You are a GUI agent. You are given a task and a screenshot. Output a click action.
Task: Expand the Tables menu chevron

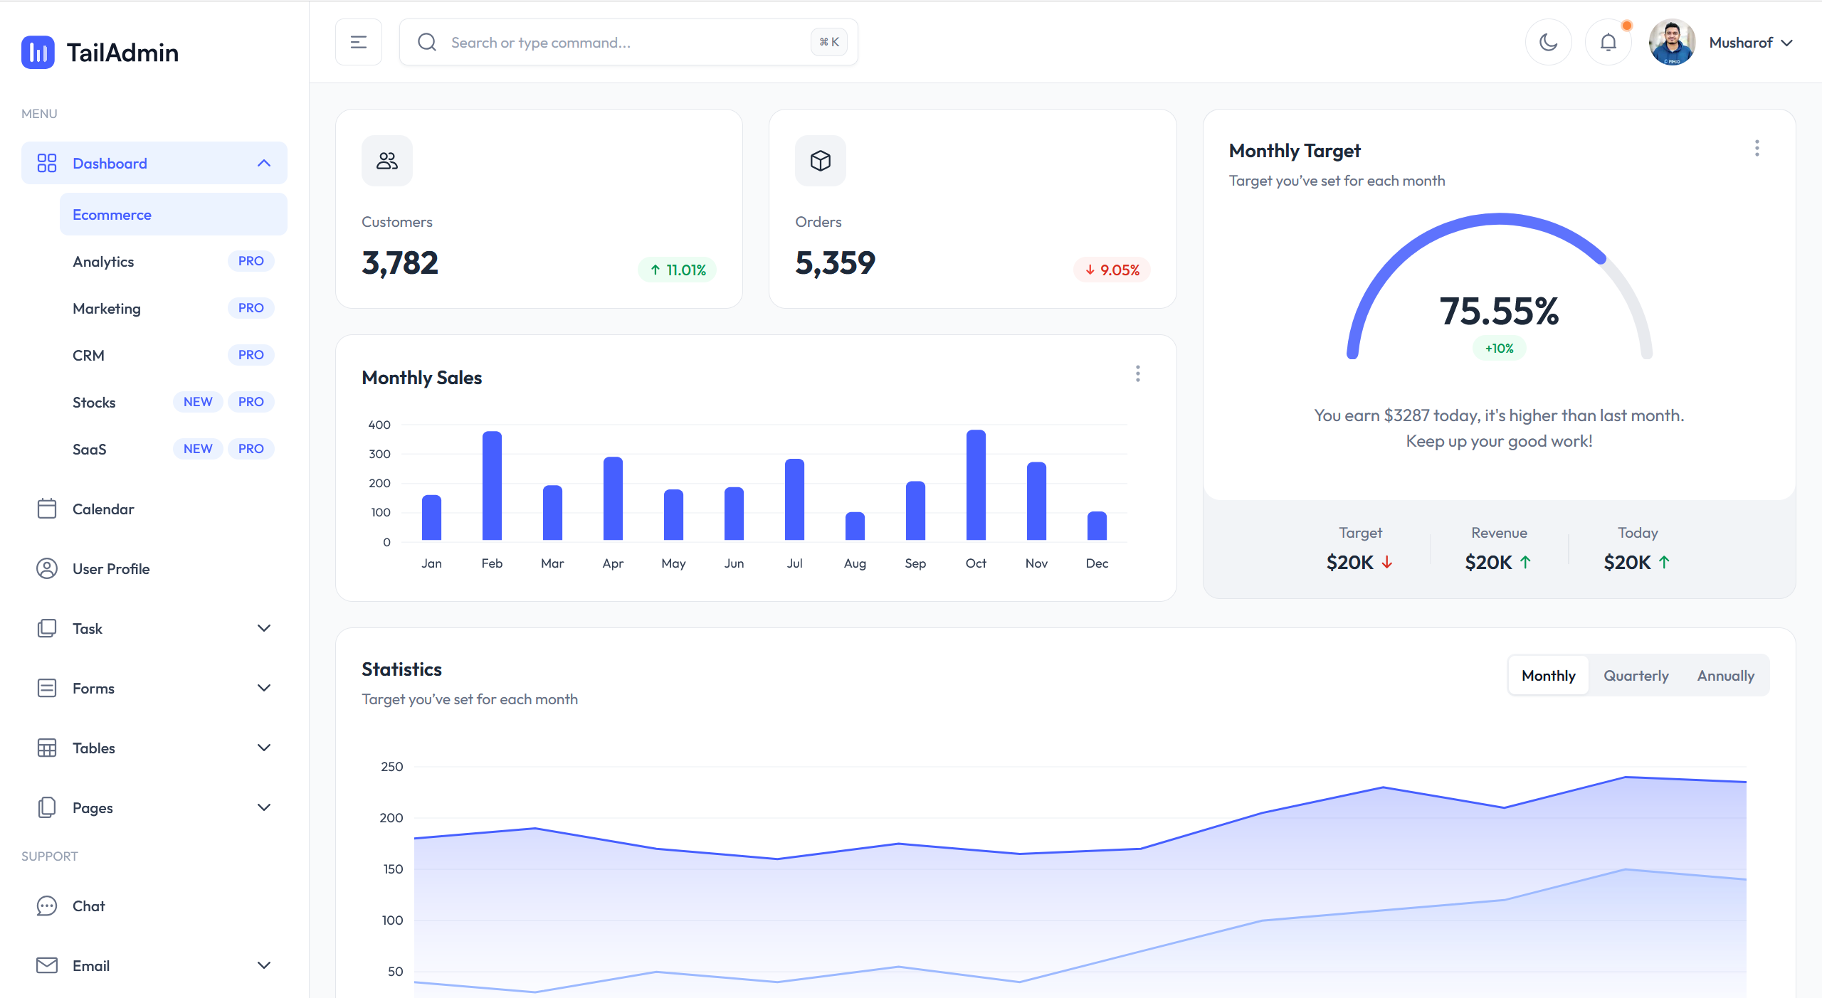[x=264, y=748]
